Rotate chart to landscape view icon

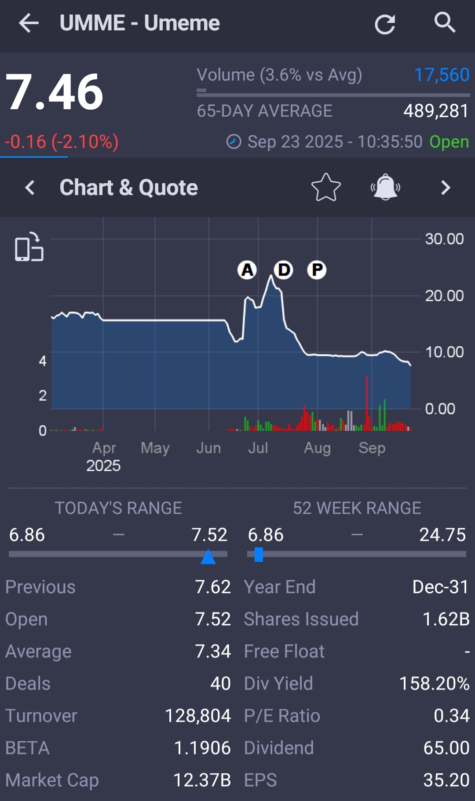tap(29, 247)
